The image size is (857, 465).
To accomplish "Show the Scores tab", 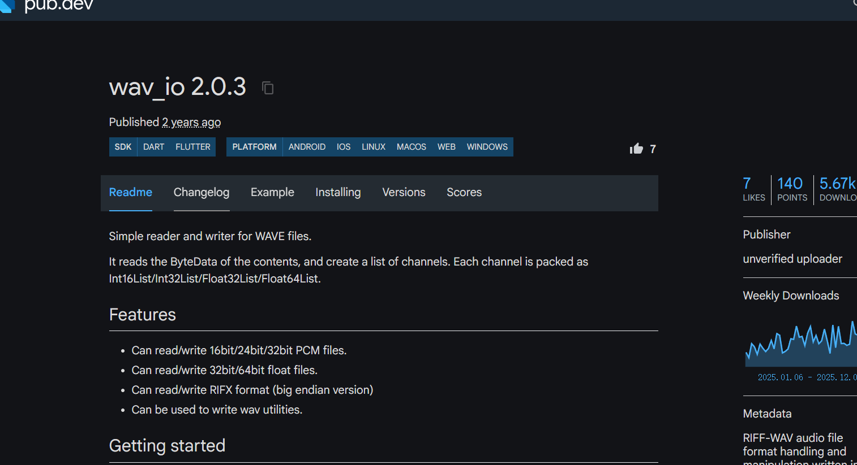I will [x=464, y=192].
